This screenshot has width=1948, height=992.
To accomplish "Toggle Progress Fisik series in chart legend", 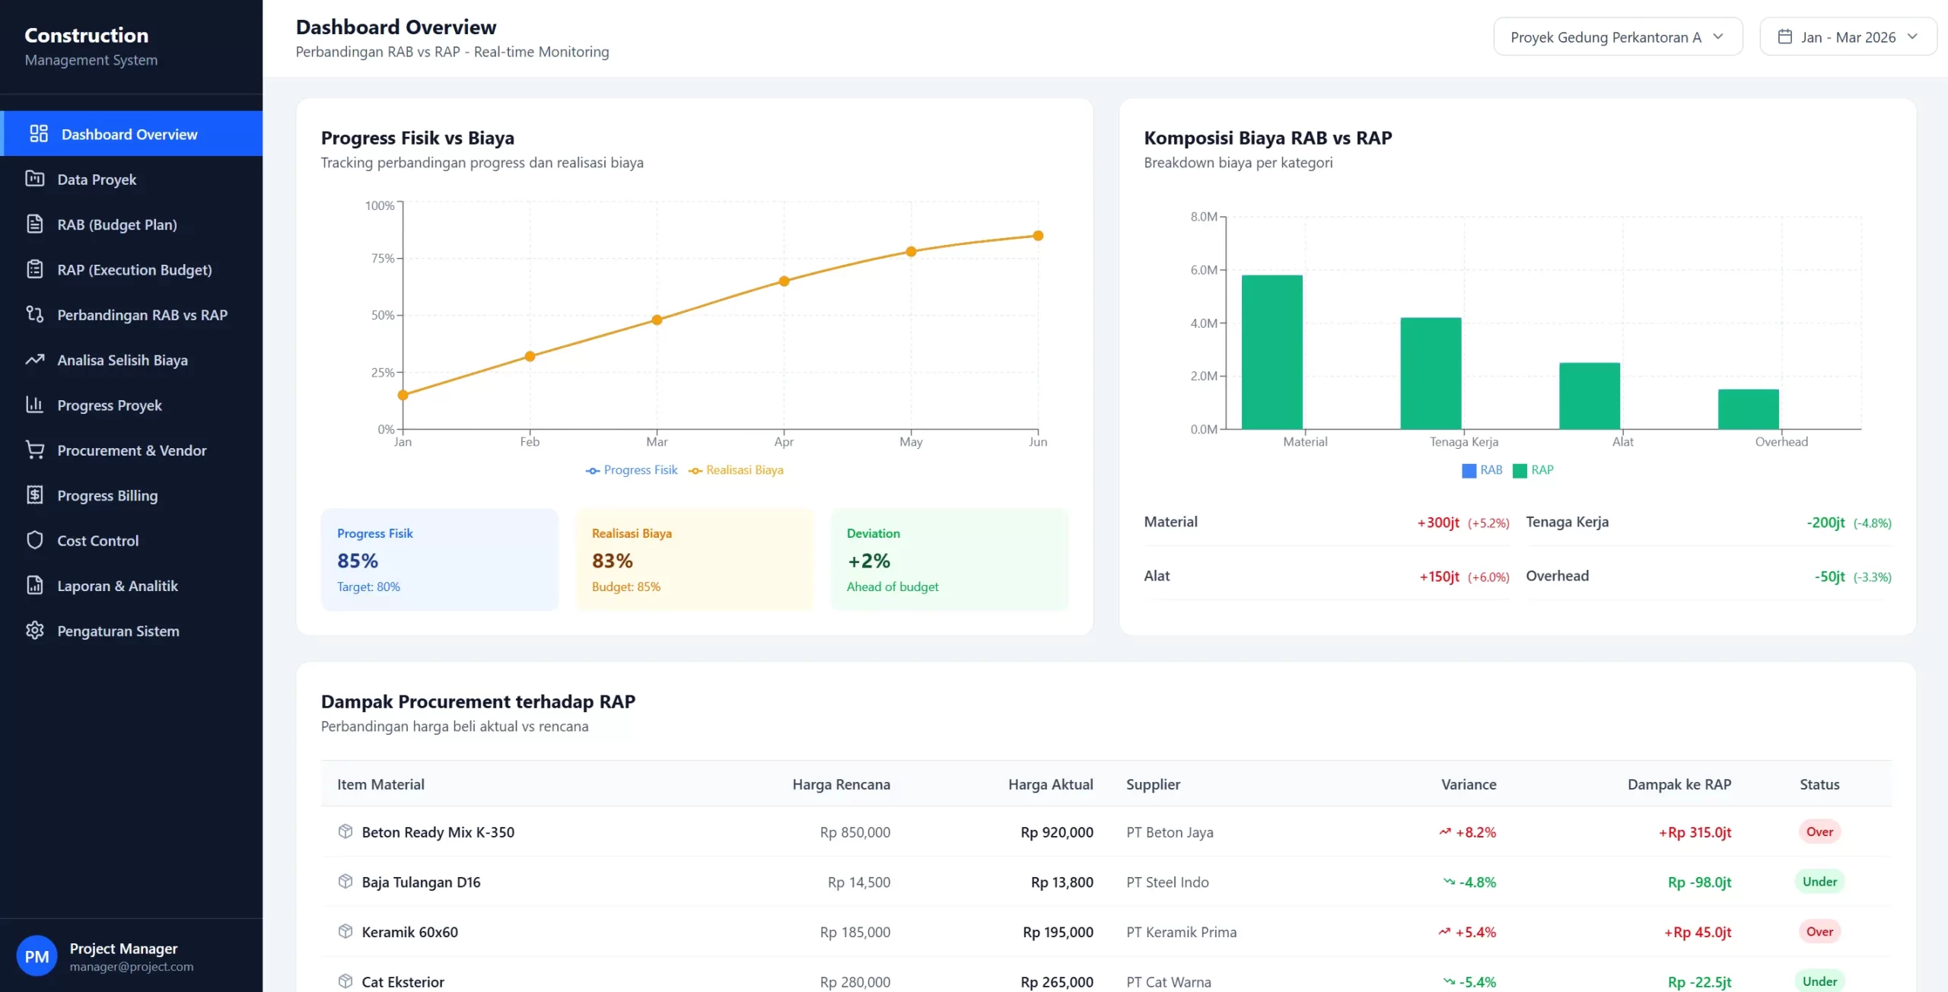I will click(x=632, y=470).
